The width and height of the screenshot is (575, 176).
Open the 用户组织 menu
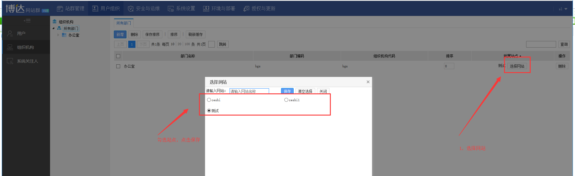pos(106,9)
